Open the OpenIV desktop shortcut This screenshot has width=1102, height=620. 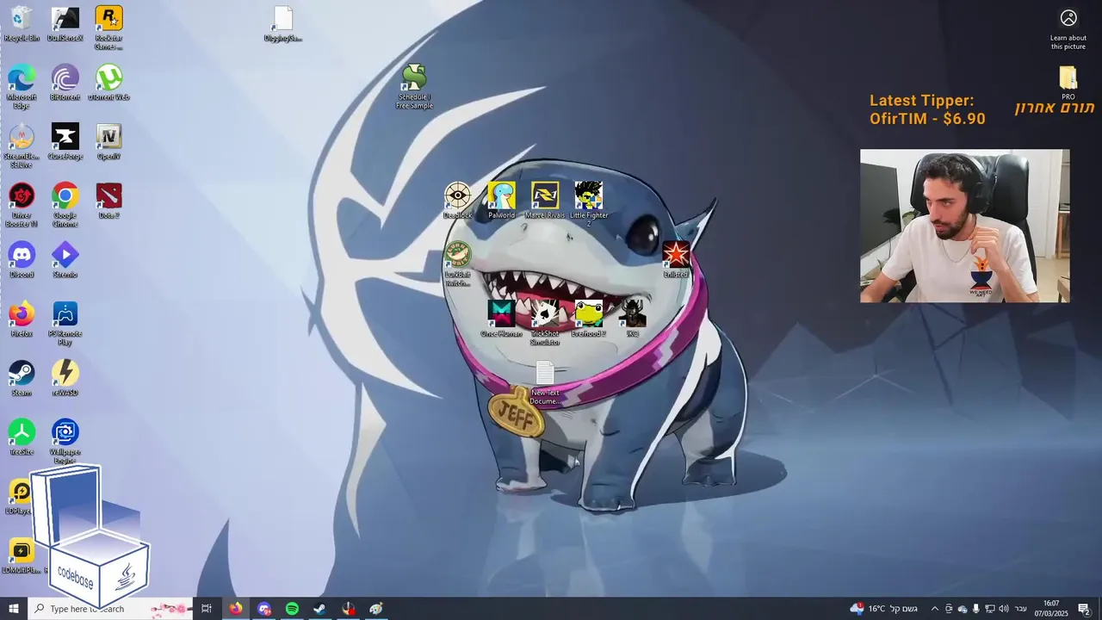click(x=108, y=142)
